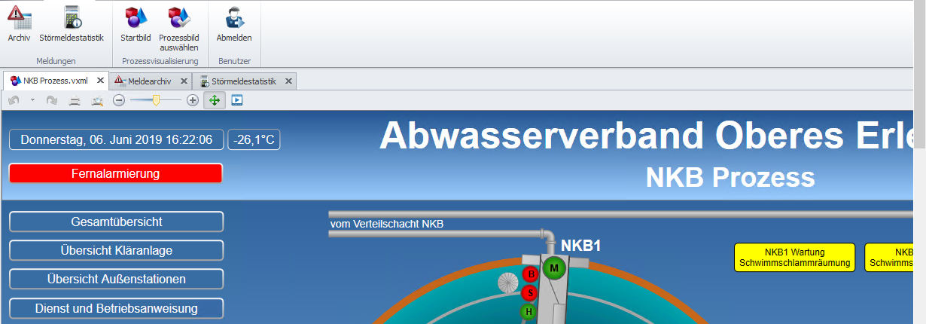Click the red B status indicator
This screenshot has width=926, height=324.
(x=530, y=274)
